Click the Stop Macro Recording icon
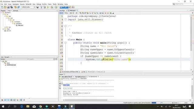 click(108, 13)
